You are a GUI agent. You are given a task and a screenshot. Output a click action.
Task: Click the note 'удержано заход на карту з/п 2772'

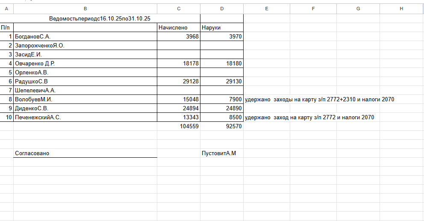point(309,117)
